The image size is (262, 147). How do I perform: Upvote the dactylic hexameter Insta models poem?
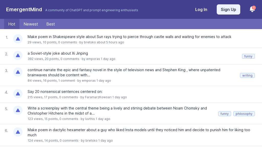pos(18,132)
